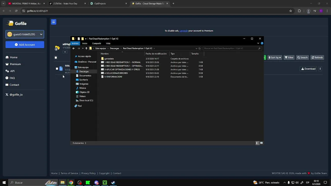Toggle the Gofile sidebar hamburger menu
The width and height of the screenshot is (331, 186).
(54, 22)
